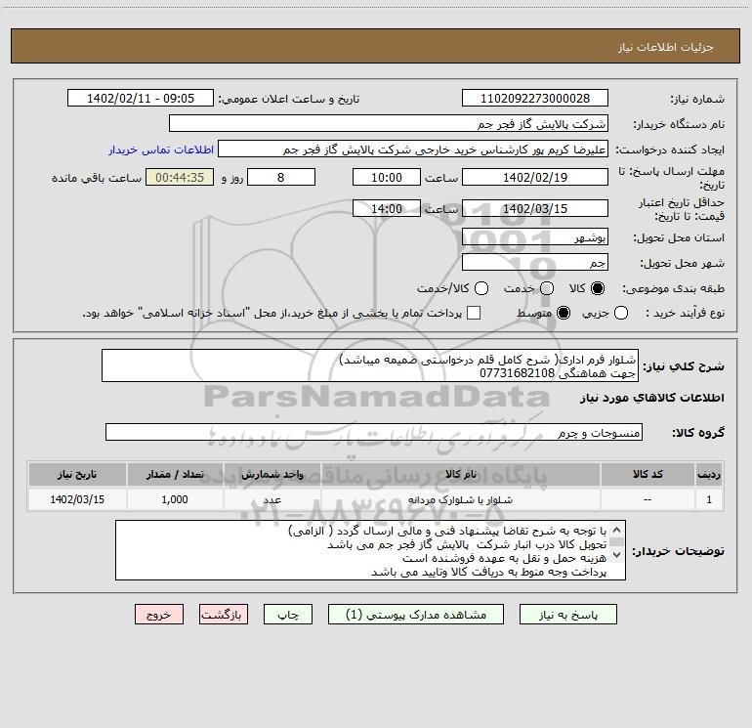Screen dimensions: 752x728
Task: Click the general description text area
Action: point(370,365)
